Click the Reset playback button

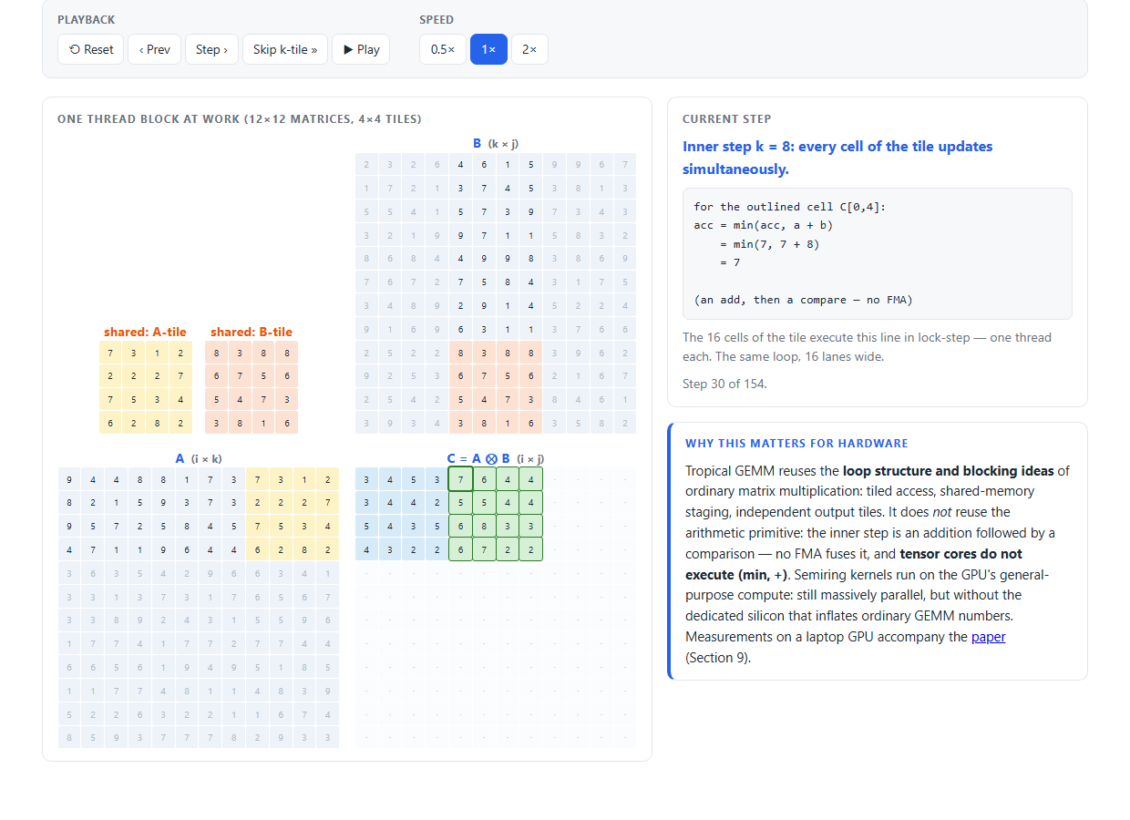click(91, 49)
